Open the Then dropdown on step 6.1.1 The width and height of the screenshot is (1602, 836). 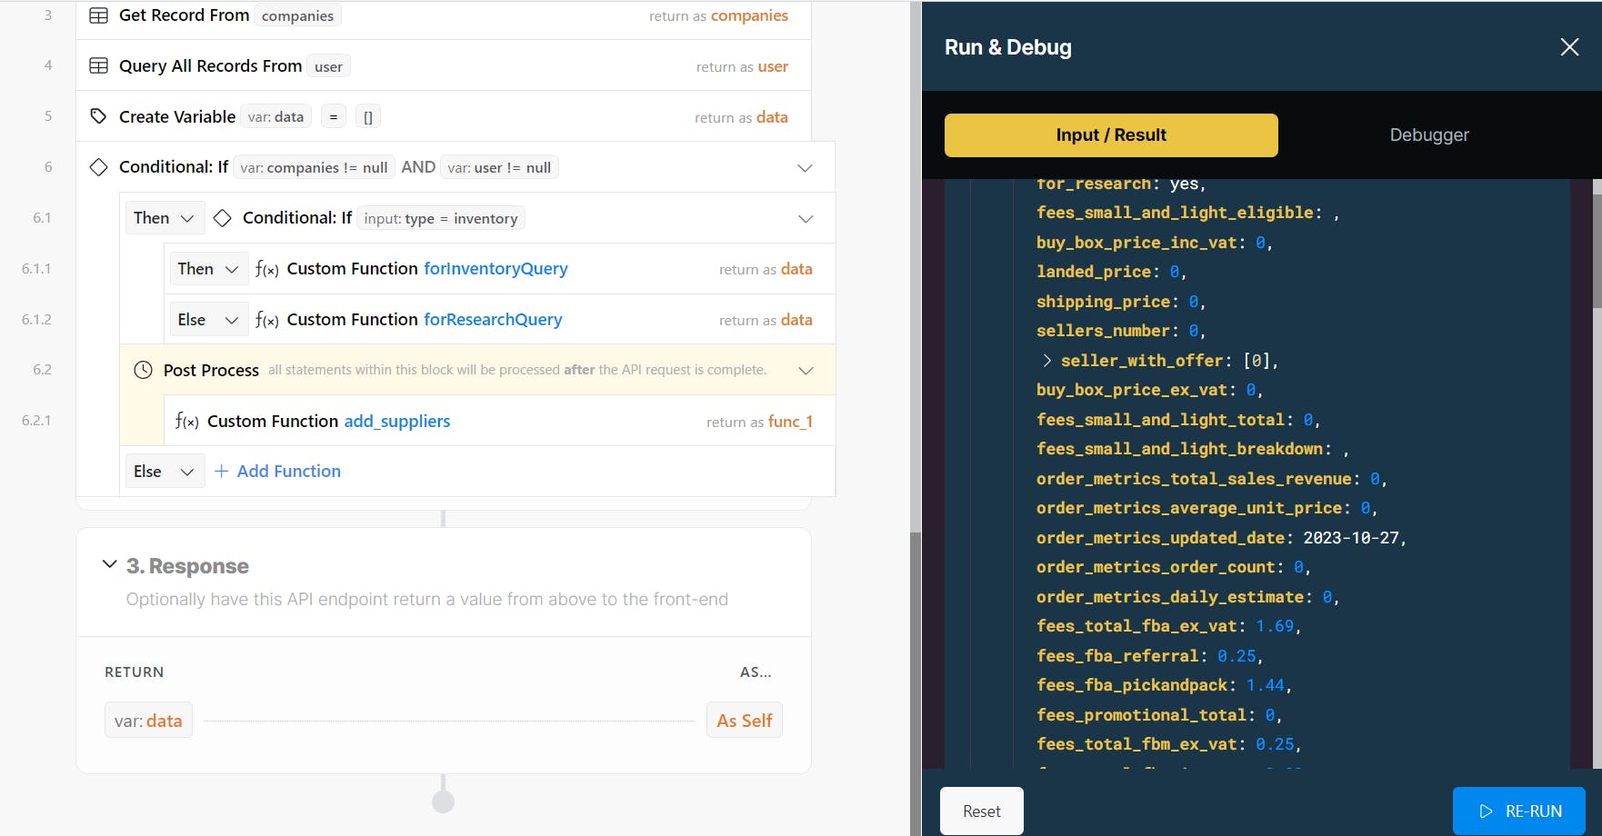[208, 269]
